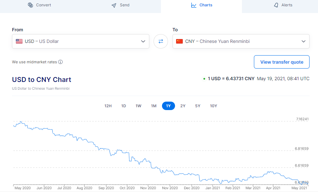Select the 1M chart range
The width and height of the screenshot is (318, 192).
(x=154, y=106)
